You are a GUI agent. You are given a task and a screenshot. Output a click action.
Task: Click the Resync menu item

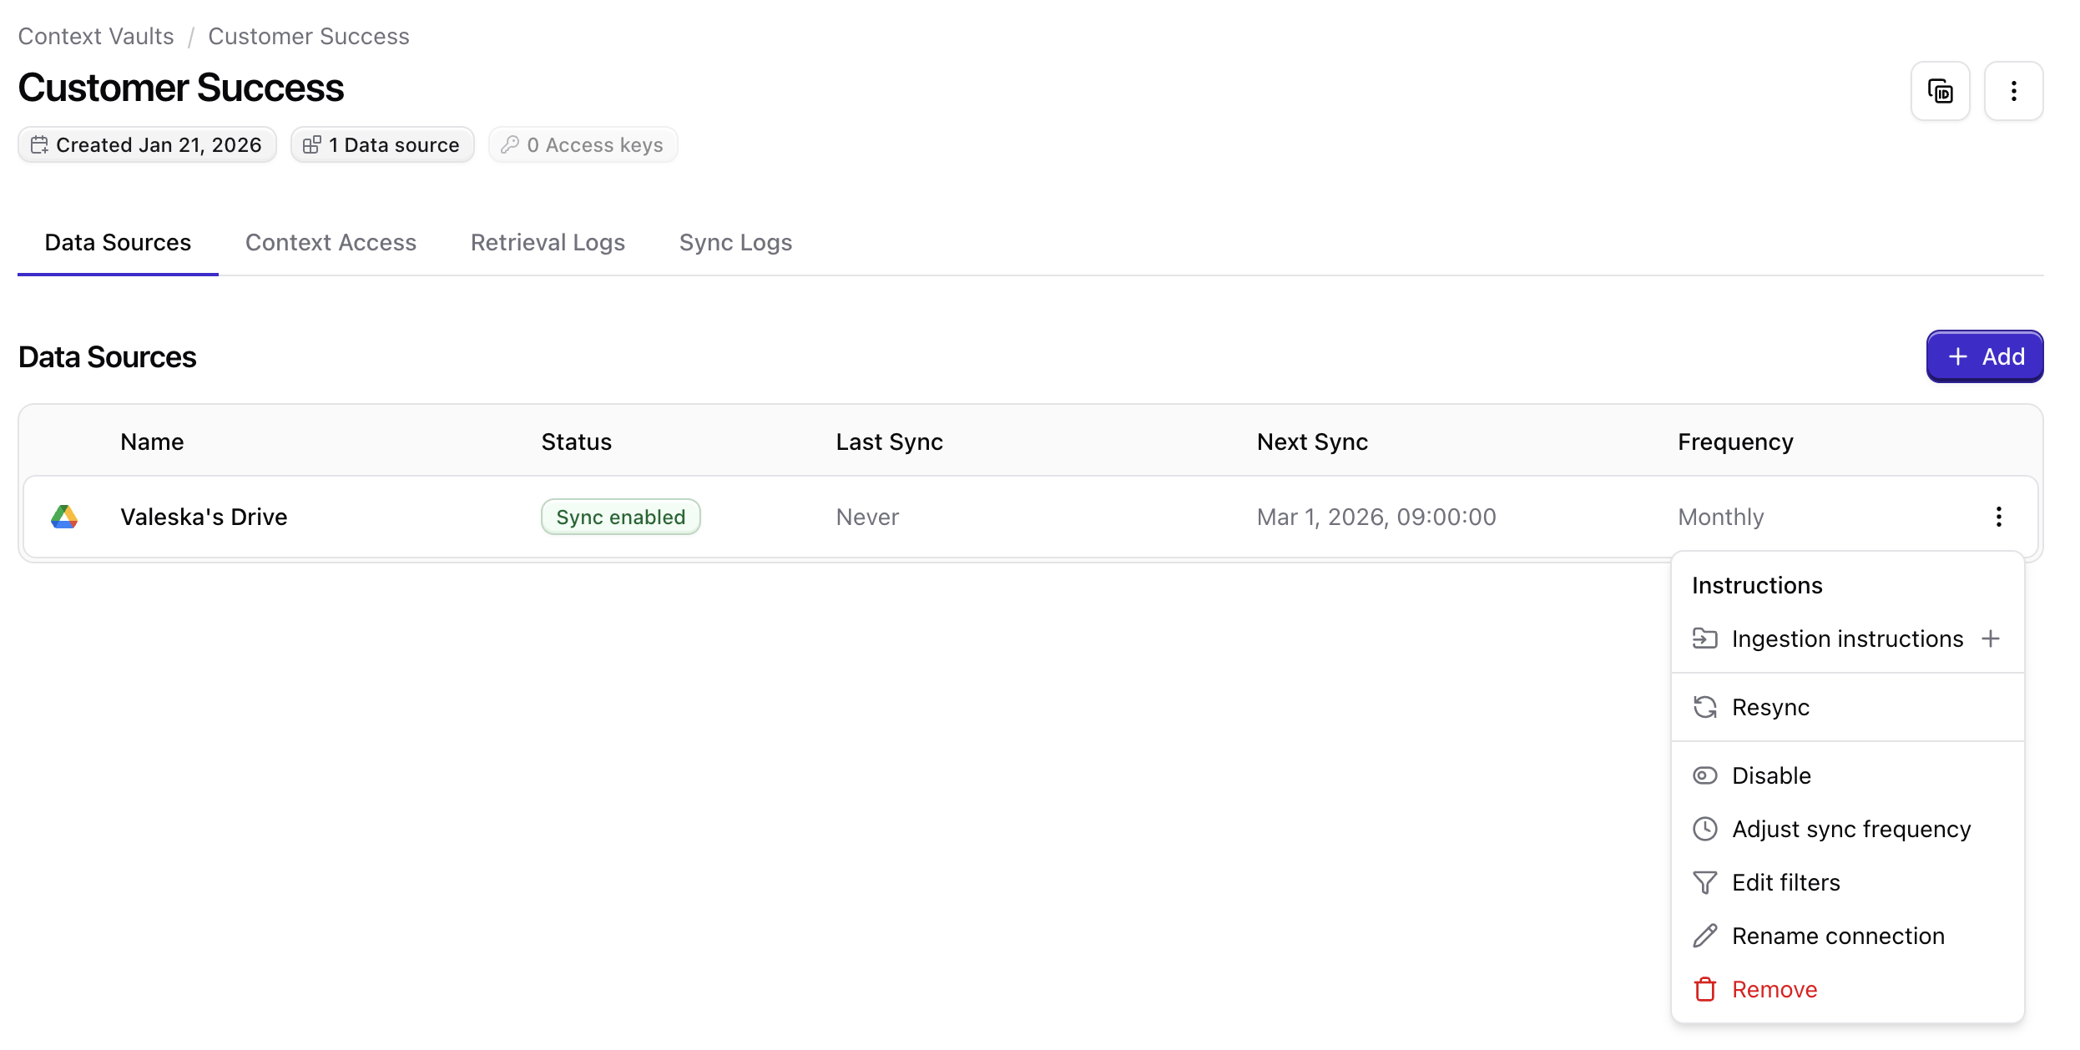pyautogui.click(x=1770, y=707)
